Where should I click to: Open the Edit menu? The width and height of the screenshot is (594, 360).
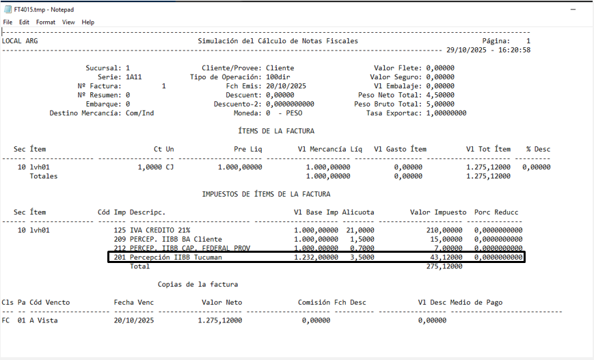(24, 23)
